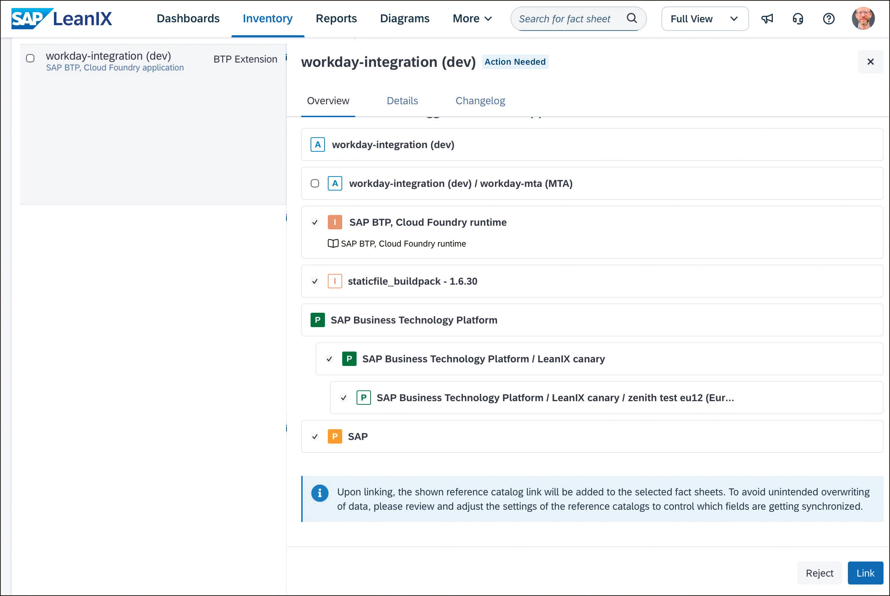
Task: Click the Search for fact sheet field
Action: 578,19
